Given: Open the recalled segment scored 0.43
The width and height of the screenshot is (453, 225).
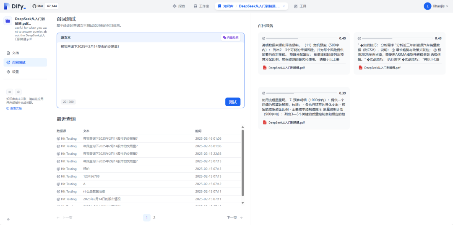Looking at the screenshot, I should point(400,54).
